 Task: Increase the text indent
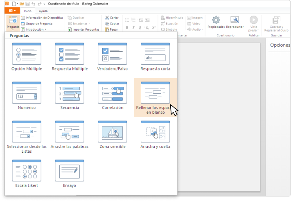[147, 20]
